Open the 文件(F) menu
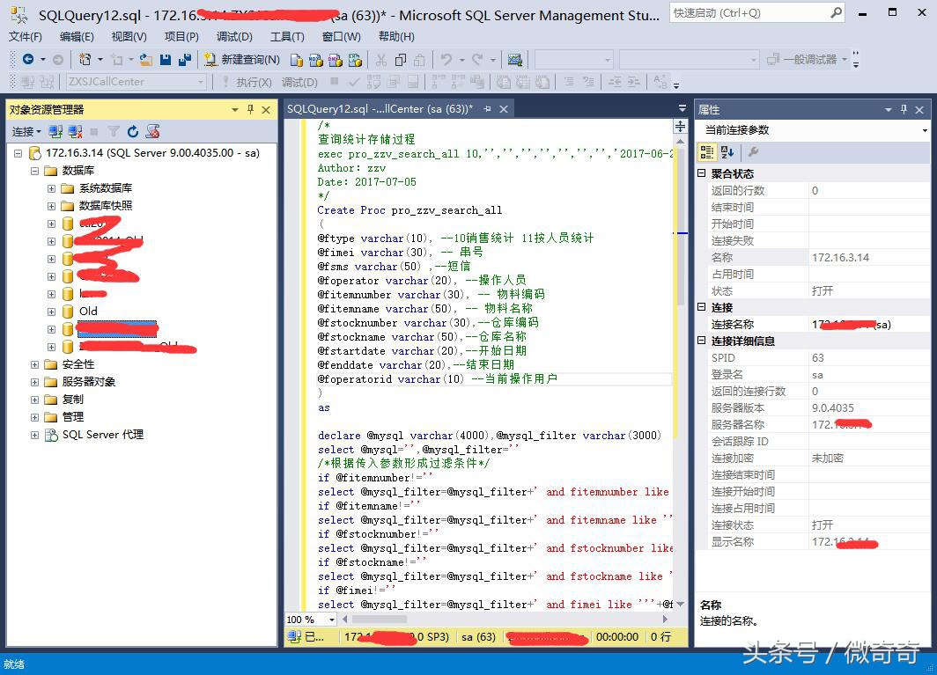The width and height of the screenshot is (937, 675). 25,36
